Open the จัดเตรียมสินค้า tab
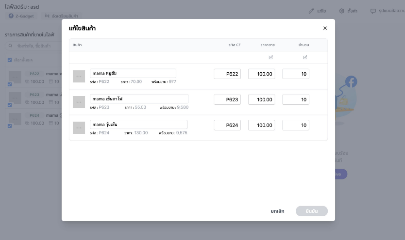The width and height of the screenshot is (405, 240). (x=61, y=16)
